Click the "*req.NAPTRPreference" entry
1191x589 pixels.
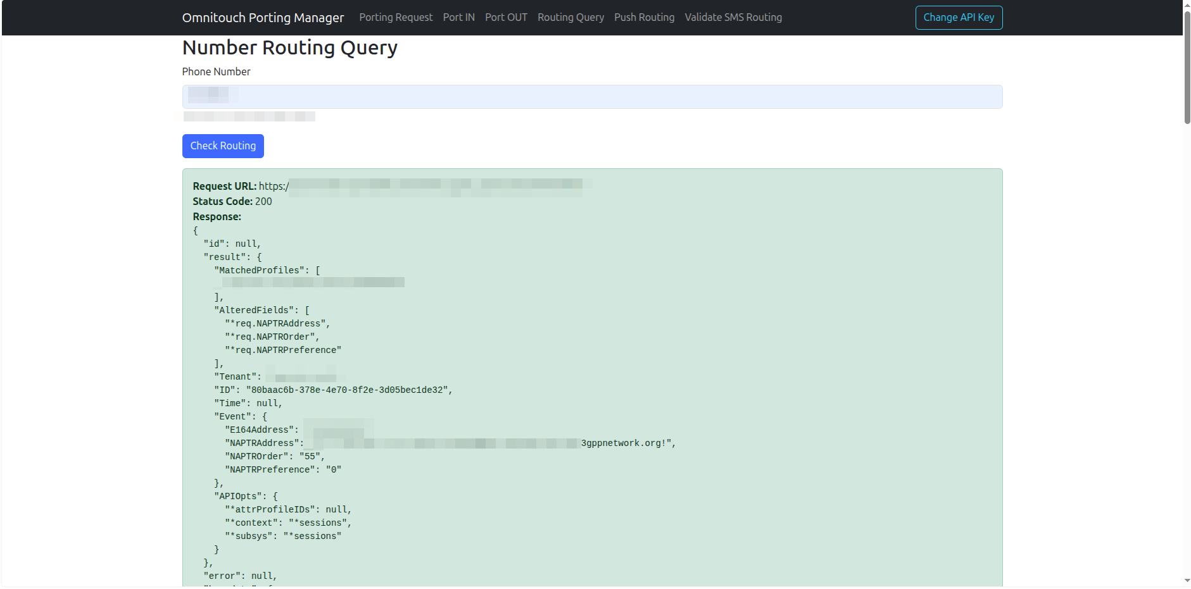283,350
